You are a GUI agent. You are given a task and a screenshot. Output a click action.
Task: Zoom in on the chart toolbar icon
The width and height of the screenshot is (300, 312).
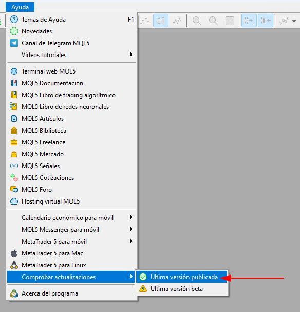pos(197,21)
